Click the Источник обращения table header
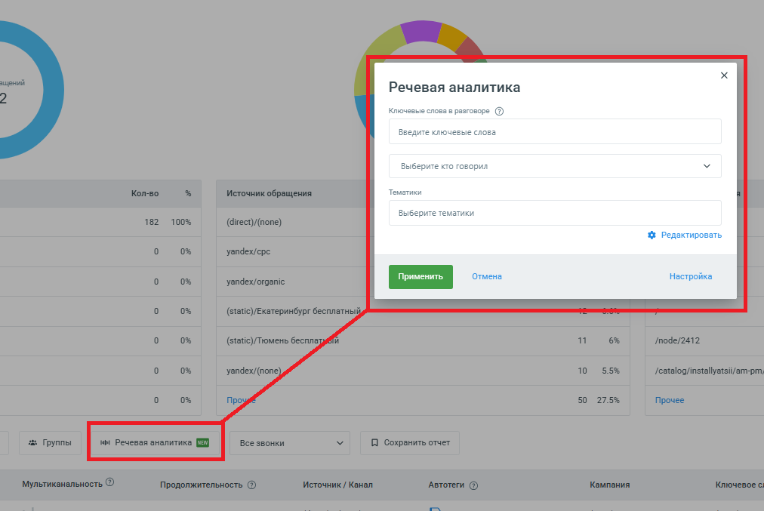The height and width of the screenshot is (511, 764). 269,193
